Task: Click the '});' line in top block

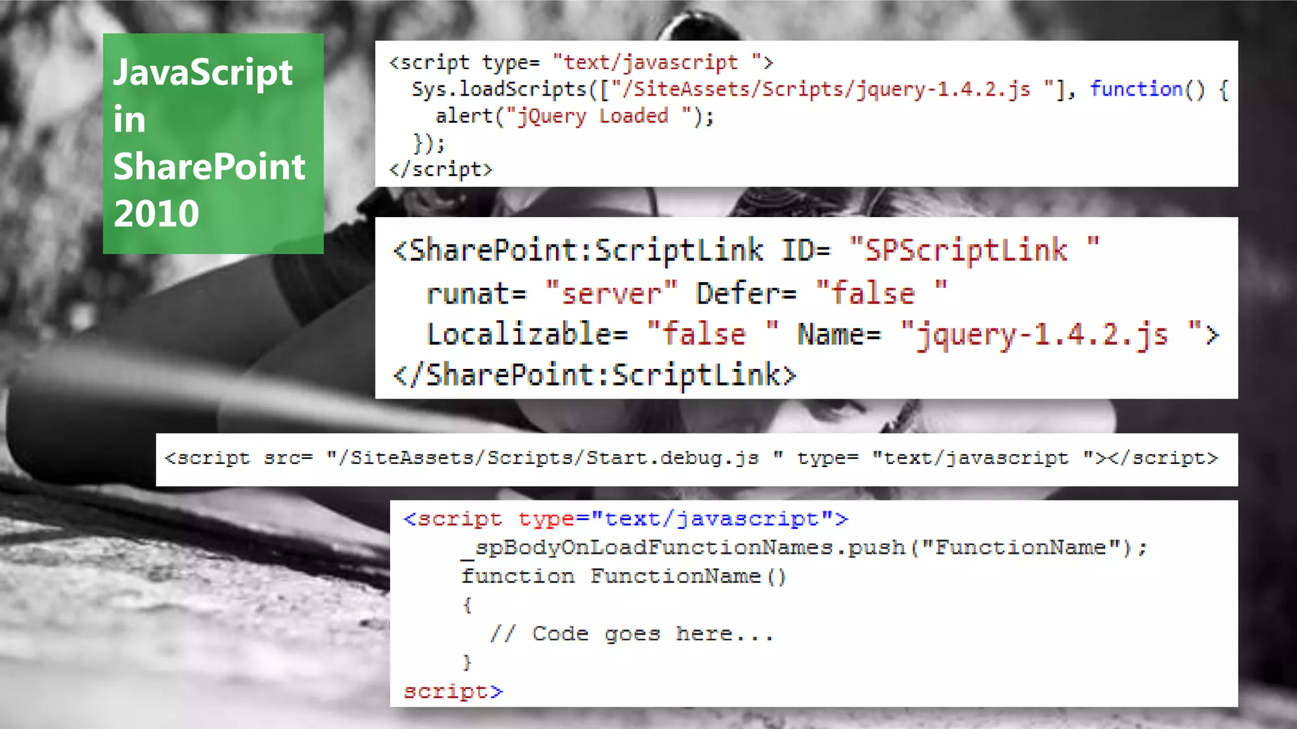Action: [429, 143]
